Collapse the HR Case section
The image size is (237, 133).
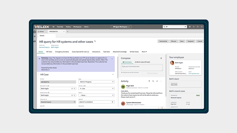(113, 74)
